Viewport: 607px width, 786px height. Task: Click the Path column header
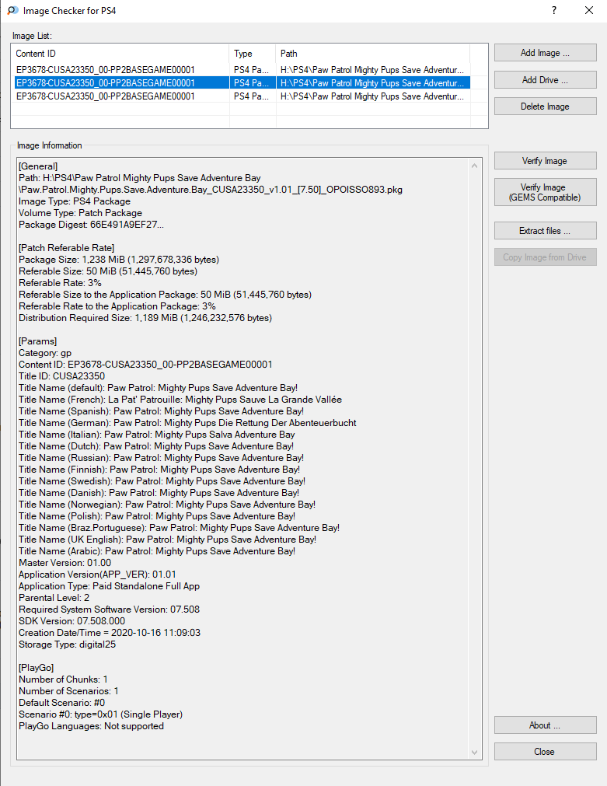point(373,53)
